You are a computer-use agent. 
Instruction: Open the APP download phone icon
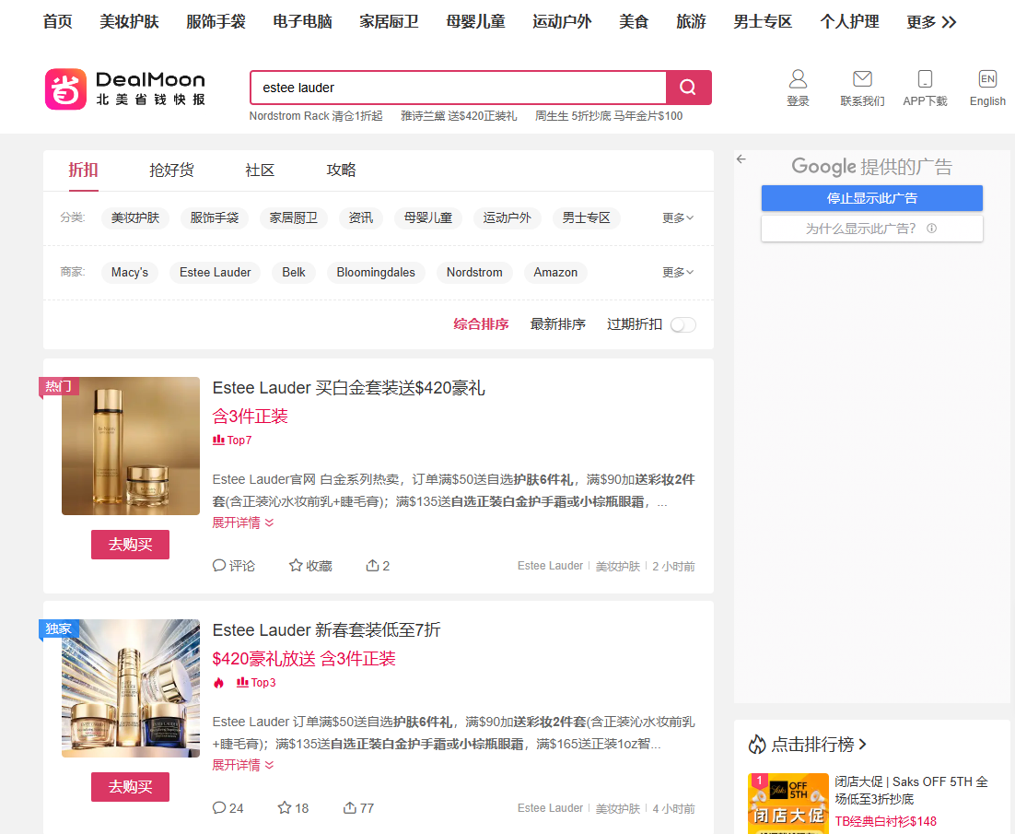tap(925, 79)
